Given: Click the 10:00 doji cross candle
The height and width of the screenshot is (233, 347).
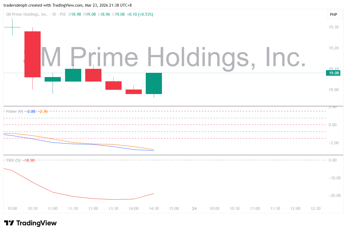Looking at the screenshot, I should pyautogui.click(x=12, y=27).
